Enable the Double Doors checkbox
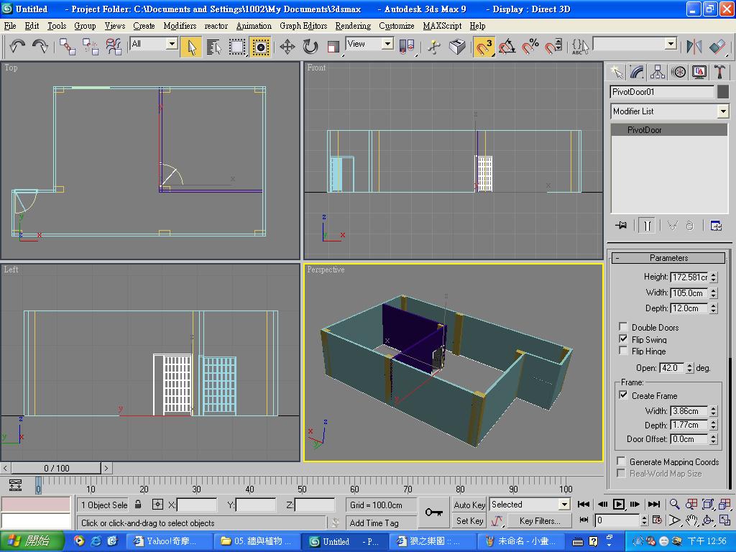The width and height of the screenshot is (736, 552). 623,327
